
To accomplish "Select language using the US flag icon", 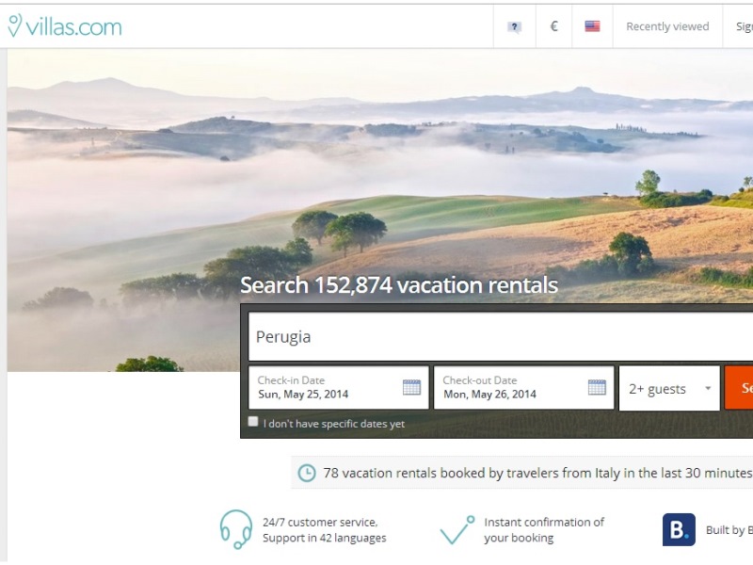I will (592, 26).
